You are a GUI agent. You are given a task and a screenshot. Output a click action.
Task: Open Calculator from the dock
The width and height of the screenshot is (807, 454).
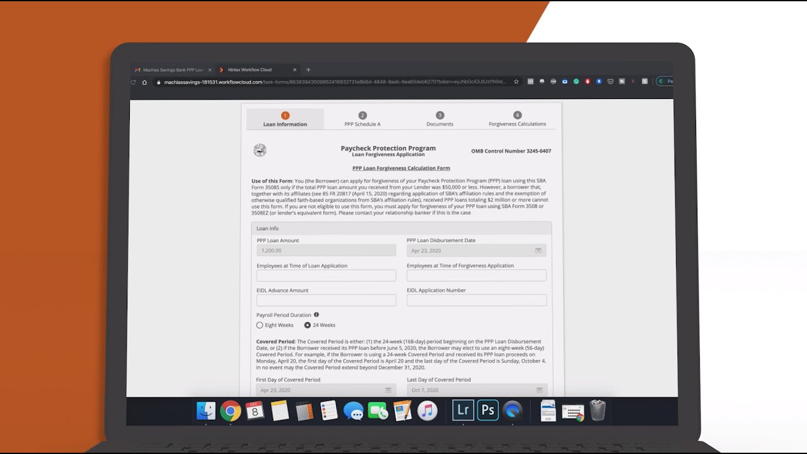(305, 411)
